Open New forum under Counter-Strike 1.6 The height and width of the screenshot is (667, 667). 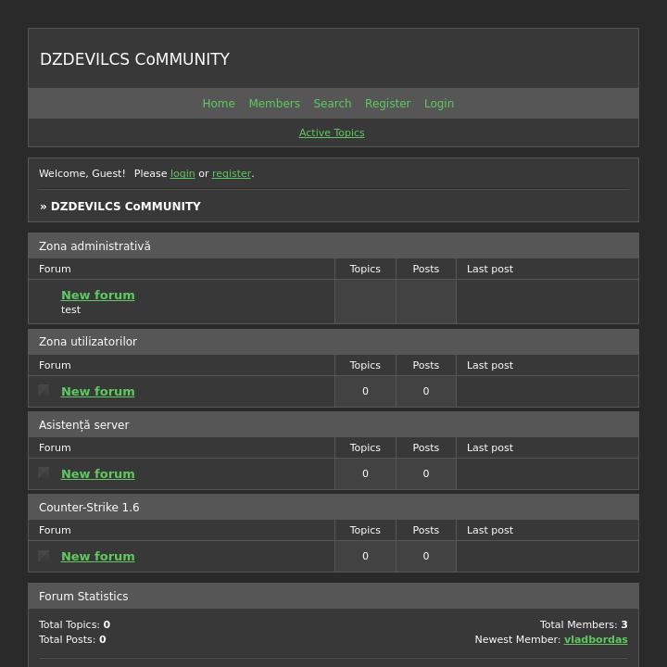click(98, 556)
